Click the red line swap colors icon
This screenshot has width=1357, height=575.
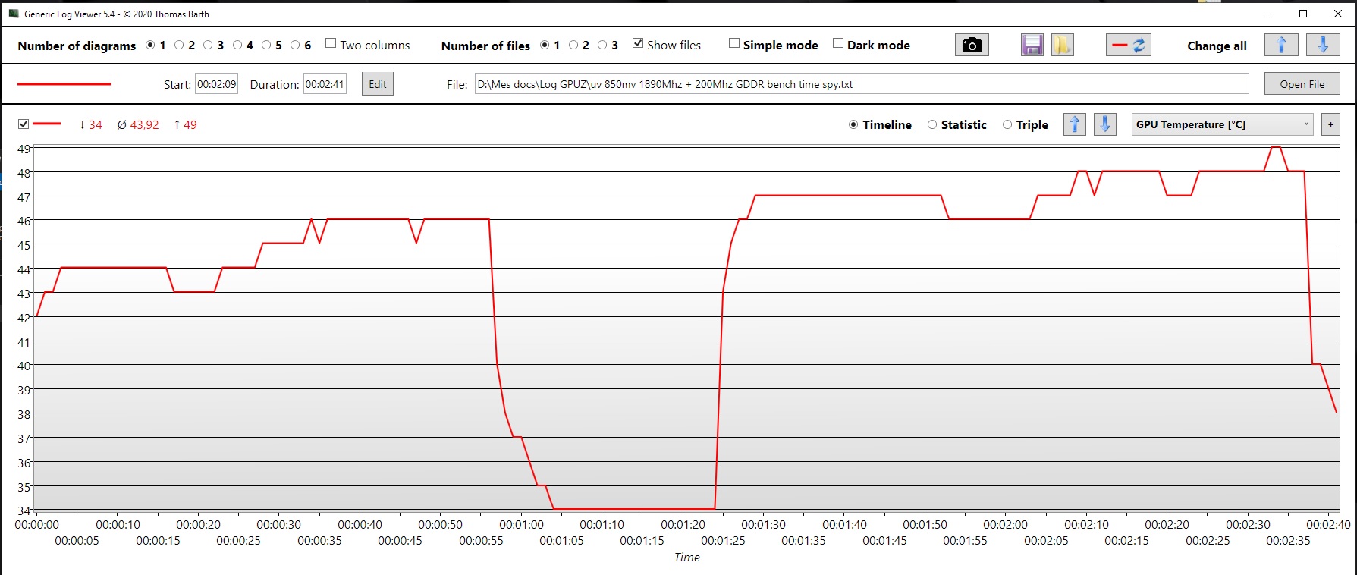coord(1129,46)
